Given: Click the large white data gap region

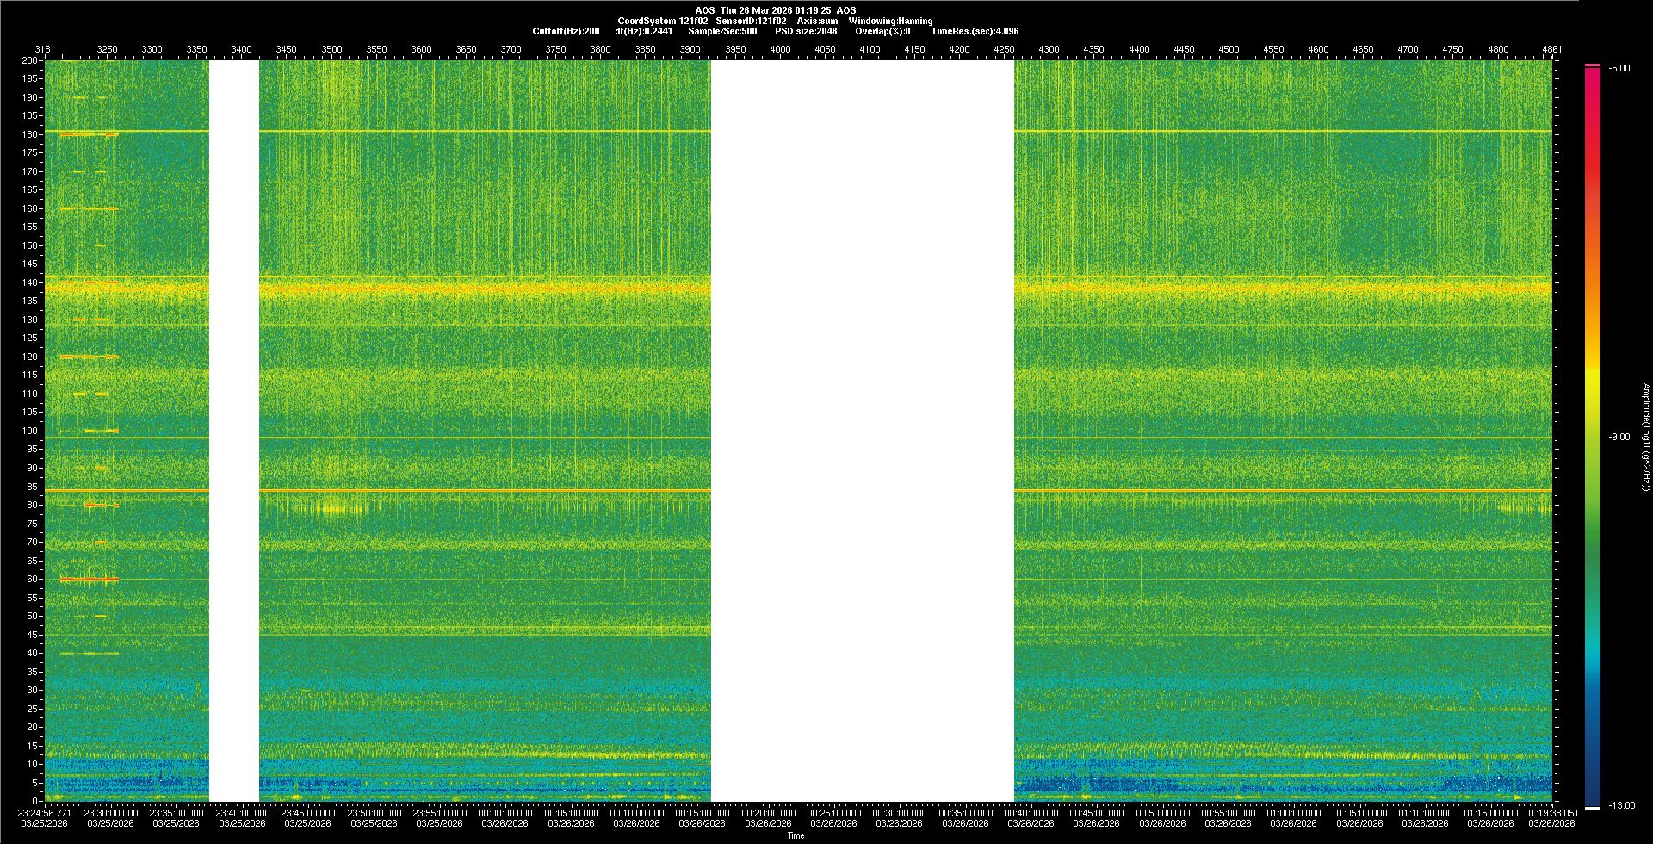Looking at the screenshot, I should click(862, 431).
